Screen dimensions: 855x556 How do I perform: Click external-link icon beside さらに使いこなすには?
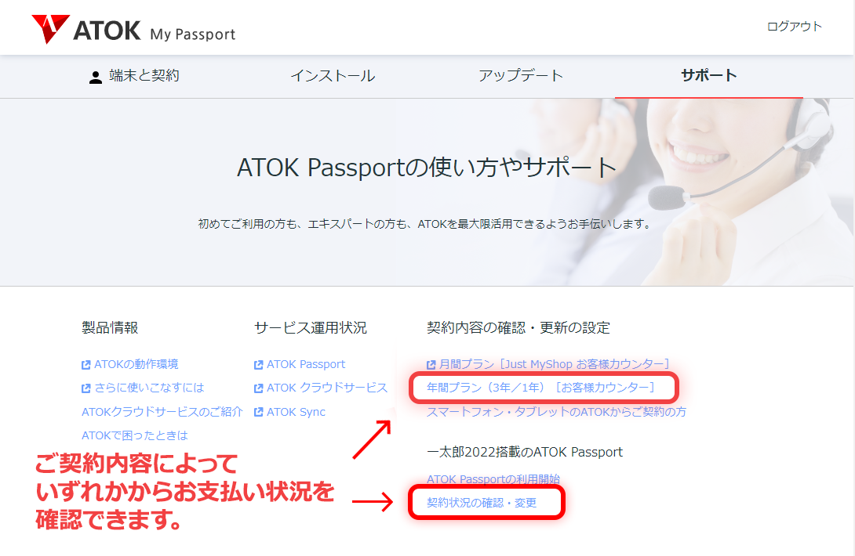point(85,388)
